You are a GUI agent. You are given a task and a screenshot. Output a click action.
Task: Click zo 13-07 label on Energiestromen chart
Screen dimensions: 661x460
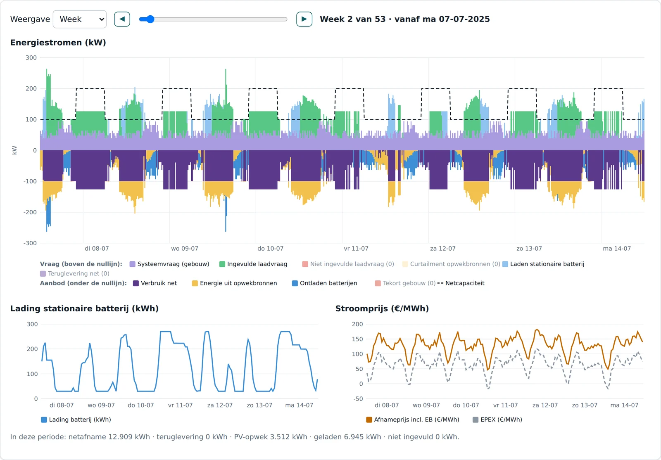point(529,249)
